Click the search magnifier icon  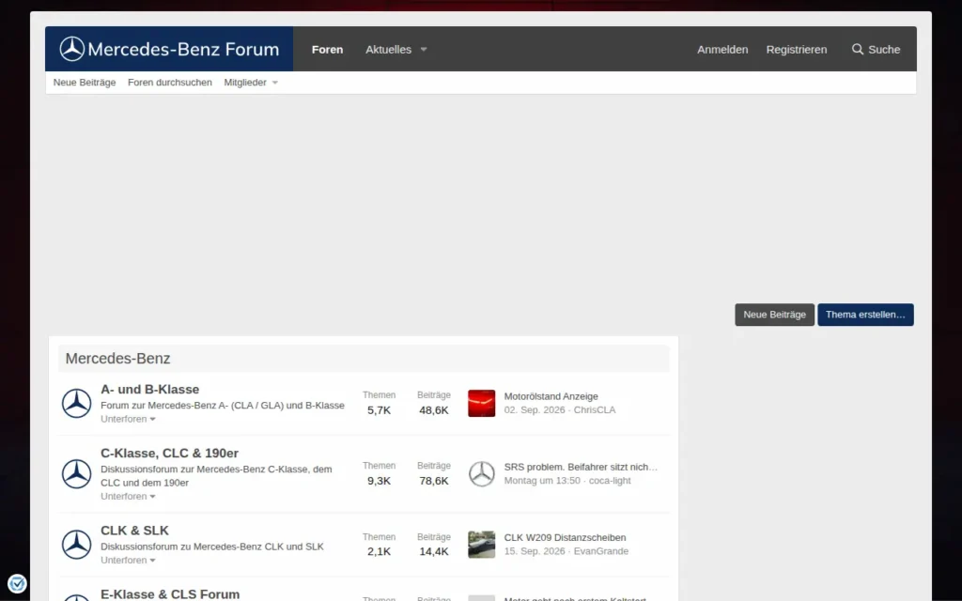[857, 49]
